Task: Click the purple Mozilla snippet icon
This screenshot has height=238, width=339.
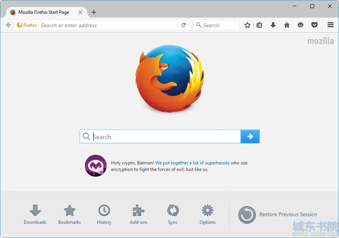Action: click(x=95, y=166)
